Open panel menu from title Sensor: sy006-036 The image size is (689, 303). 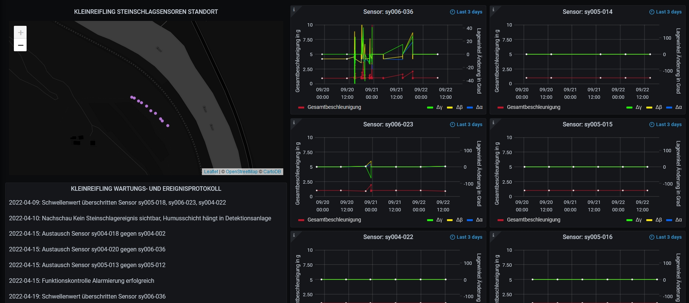[388, 12]
